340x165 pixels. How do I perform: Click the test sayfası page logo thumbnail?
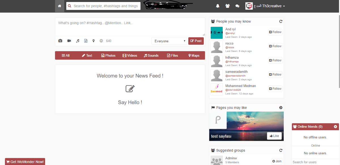(218, 120)
